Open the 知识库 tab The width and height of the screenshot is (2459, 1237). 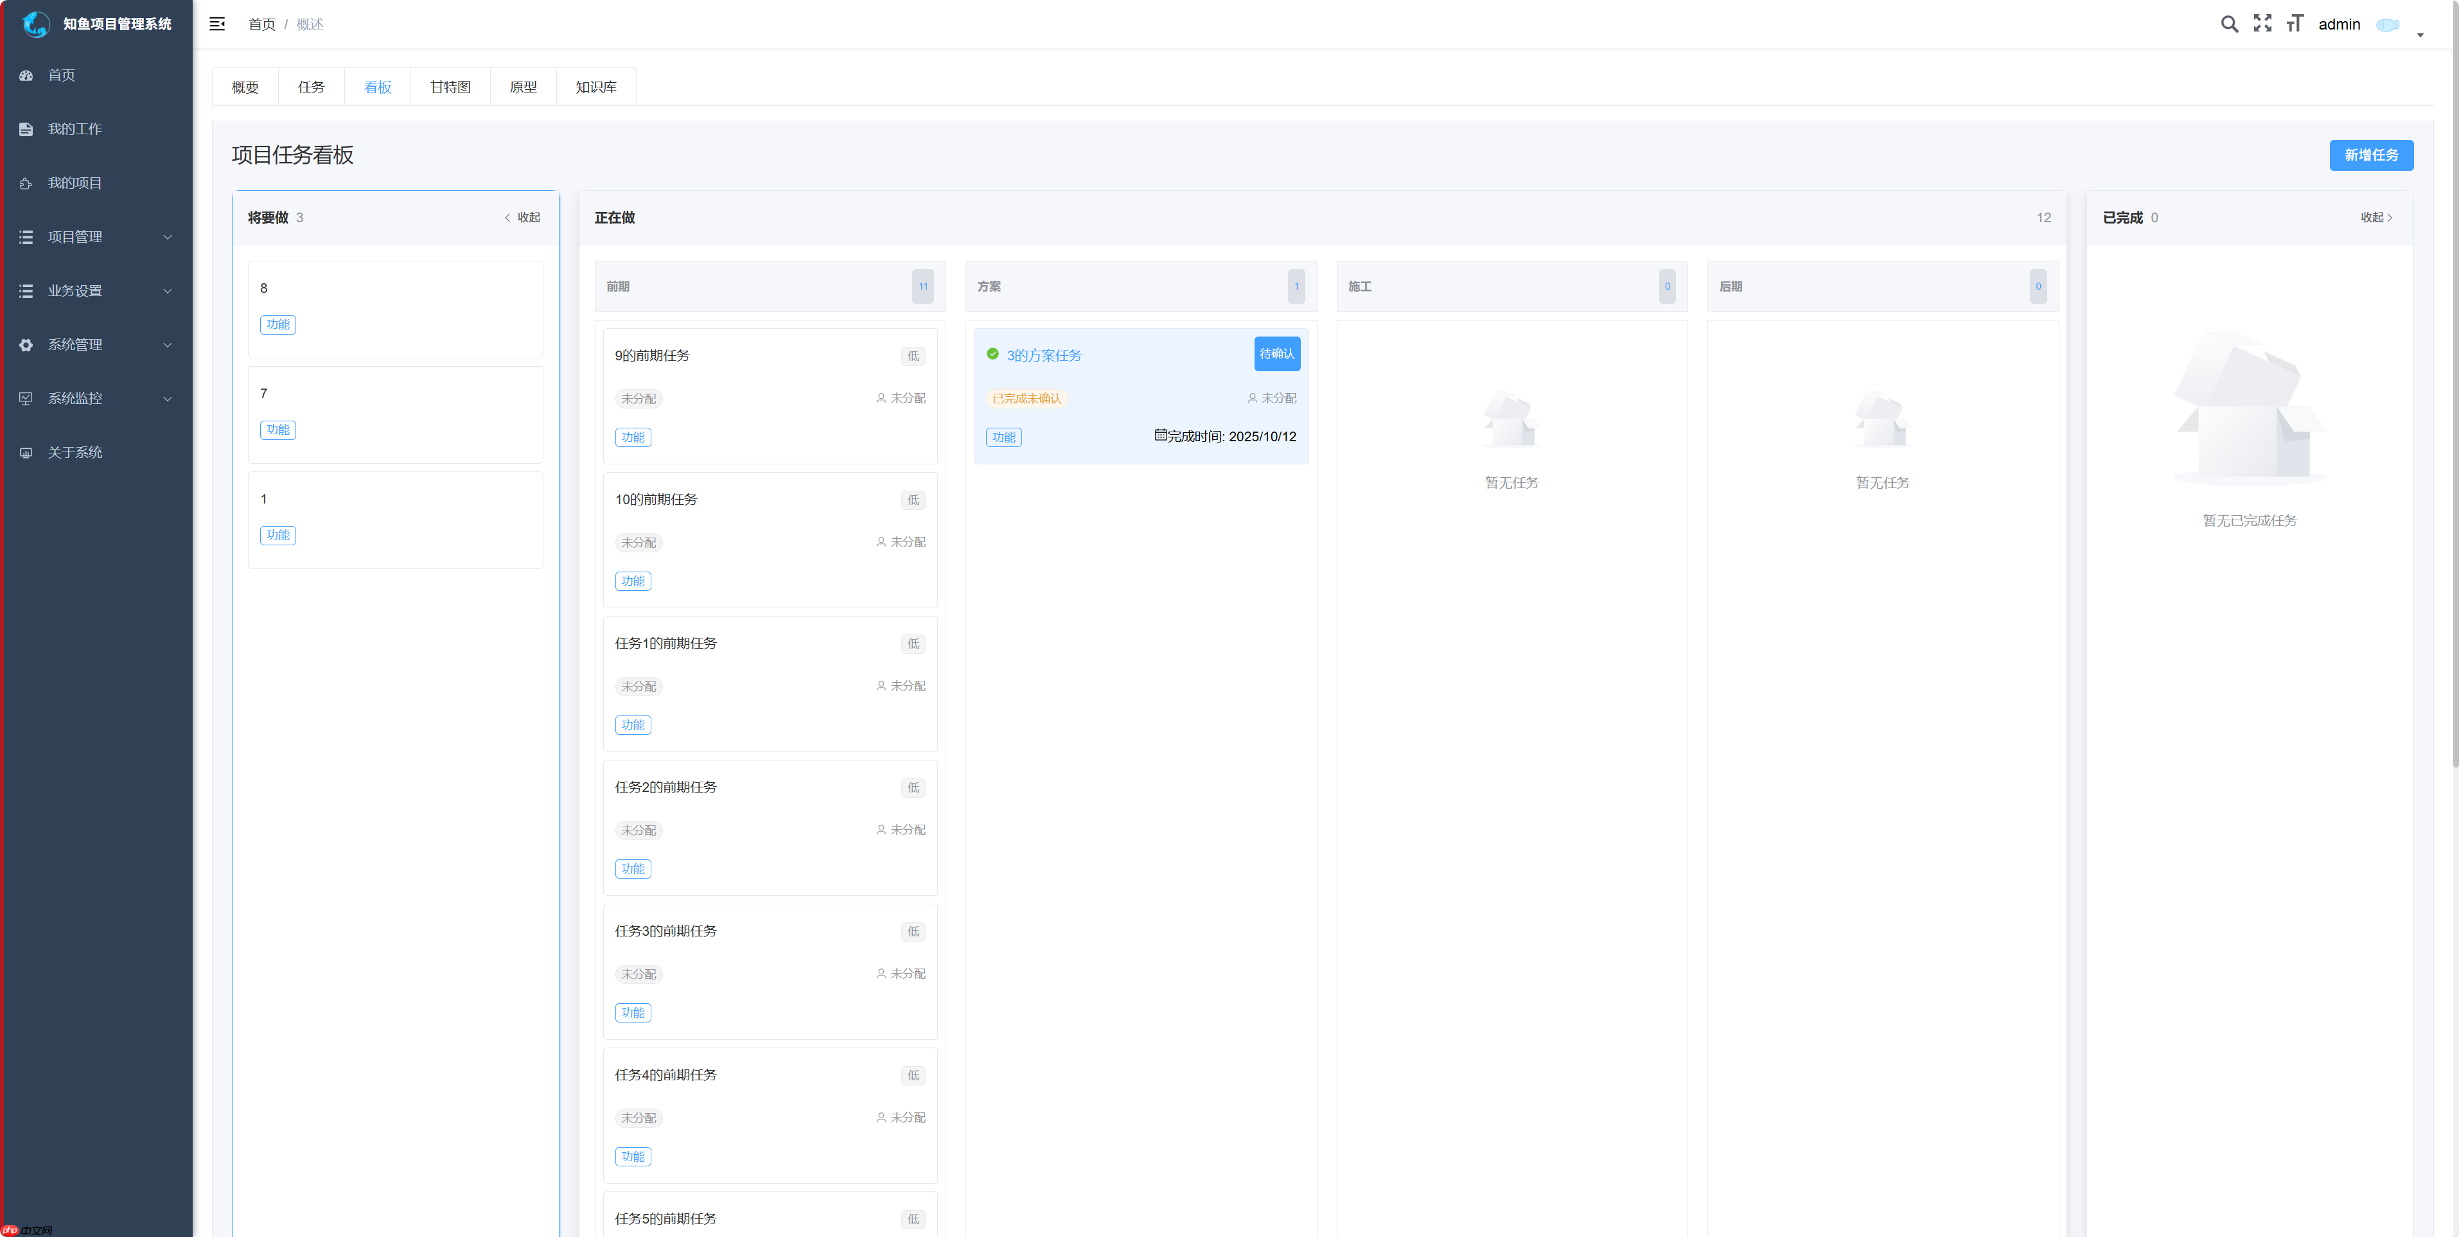pyautogui.click(x=595, y=87)
